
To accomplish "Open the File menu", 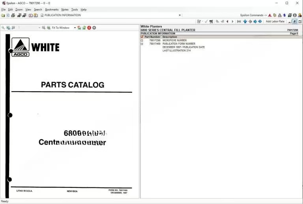I will coord(4,9).
